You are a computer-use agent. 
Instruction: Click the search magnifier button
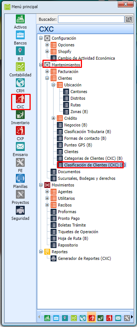(x=129, y=19)
